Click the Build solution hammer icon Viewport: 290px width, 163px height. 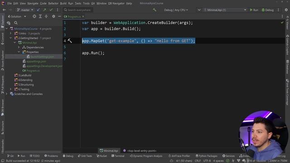(155, 10)
